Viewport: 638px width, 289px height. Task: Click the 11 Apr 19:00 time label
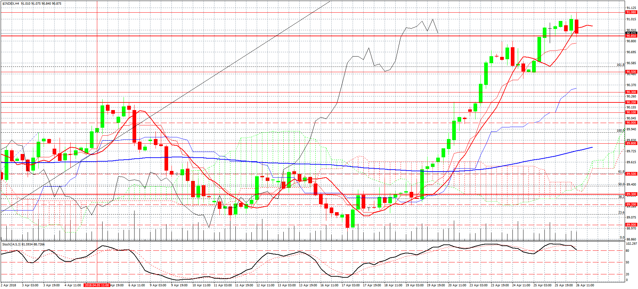point(244,285)
